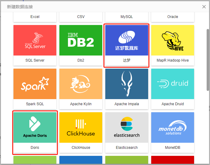
Task: Select the Apache Kylin logo
Action: click(x=81, y=84)
